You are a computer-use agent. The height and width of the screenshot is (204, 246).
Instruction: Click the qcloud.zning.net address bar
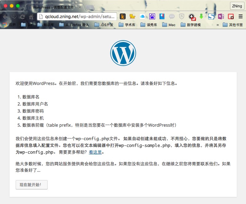tap(77, 17)
